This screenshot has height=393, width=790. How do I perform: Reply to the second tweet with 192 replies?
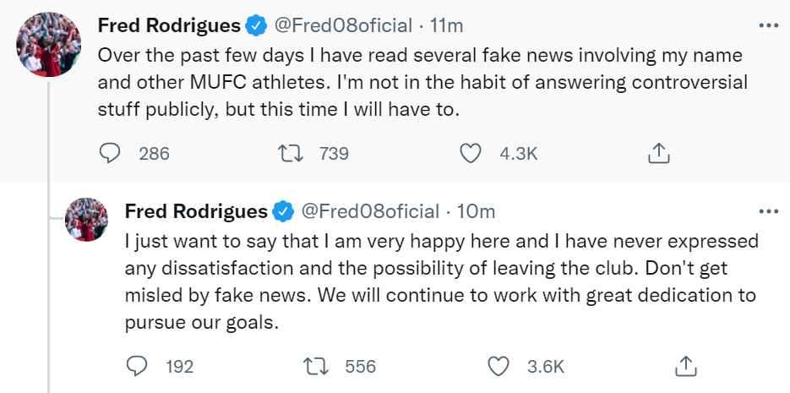[138, 366]
